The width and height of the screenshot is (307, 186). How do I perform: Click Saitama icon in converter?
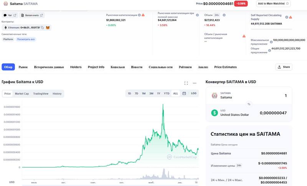[215, 95]
